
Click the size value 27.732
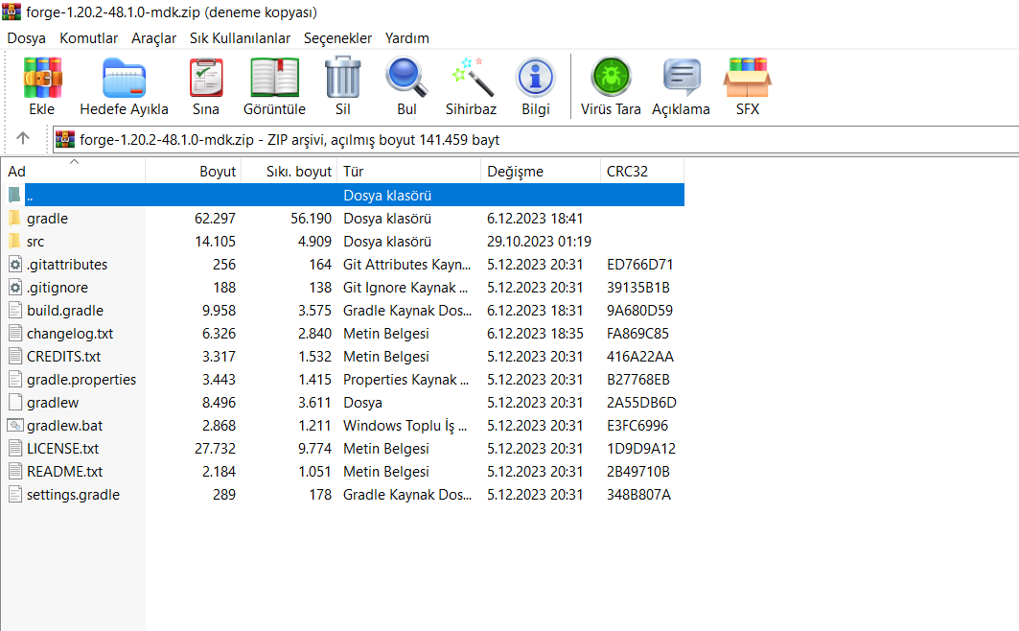215,449
